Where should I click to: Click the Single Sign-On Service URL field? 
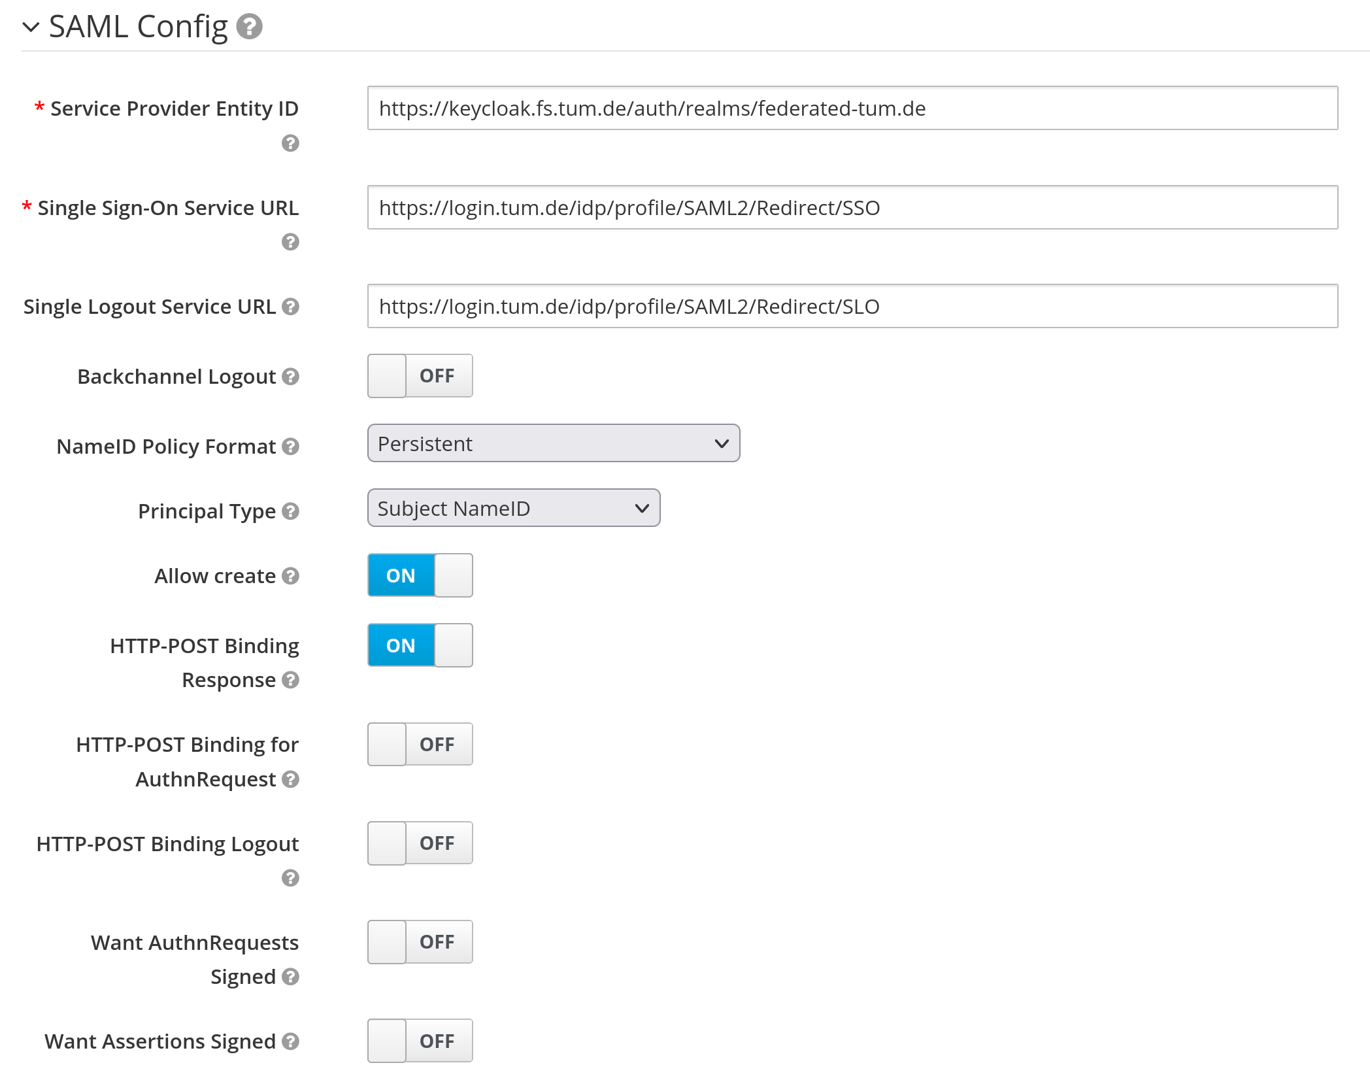tap(852, 208)
